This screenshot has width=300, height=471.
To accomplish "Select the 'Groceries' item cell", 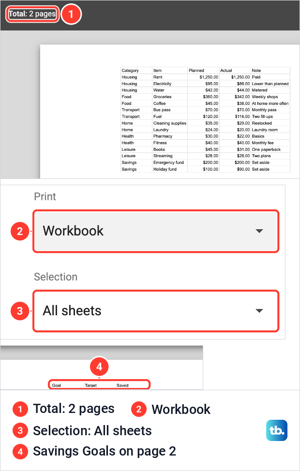I will click(162, 97).
